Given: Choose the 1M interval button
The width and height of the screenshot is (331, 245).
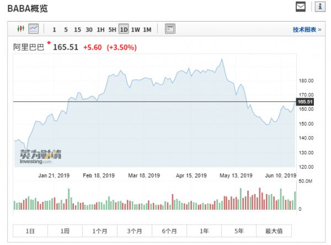Looking at the screenshot, I should 147,29.
